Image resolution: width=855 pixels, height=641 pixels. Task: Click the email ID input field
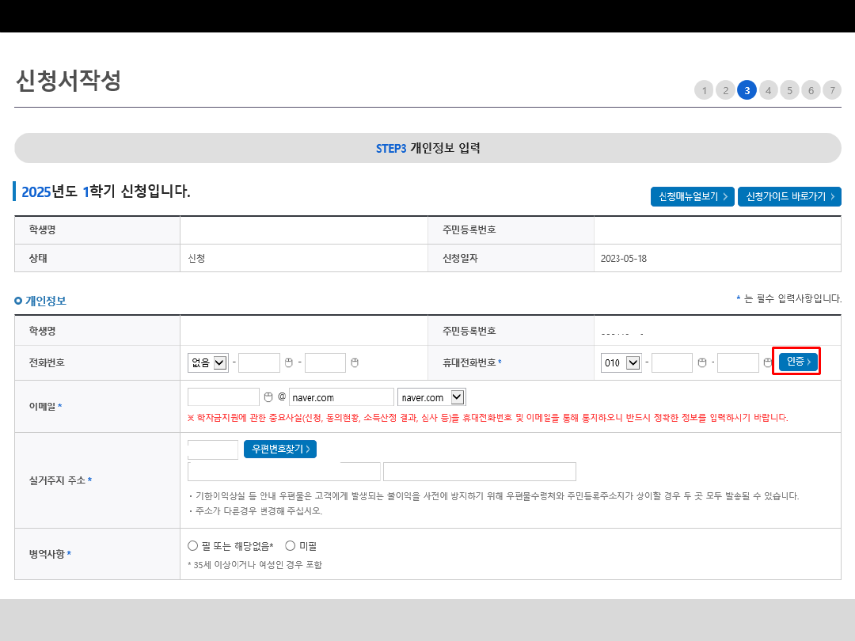(223, 397)
